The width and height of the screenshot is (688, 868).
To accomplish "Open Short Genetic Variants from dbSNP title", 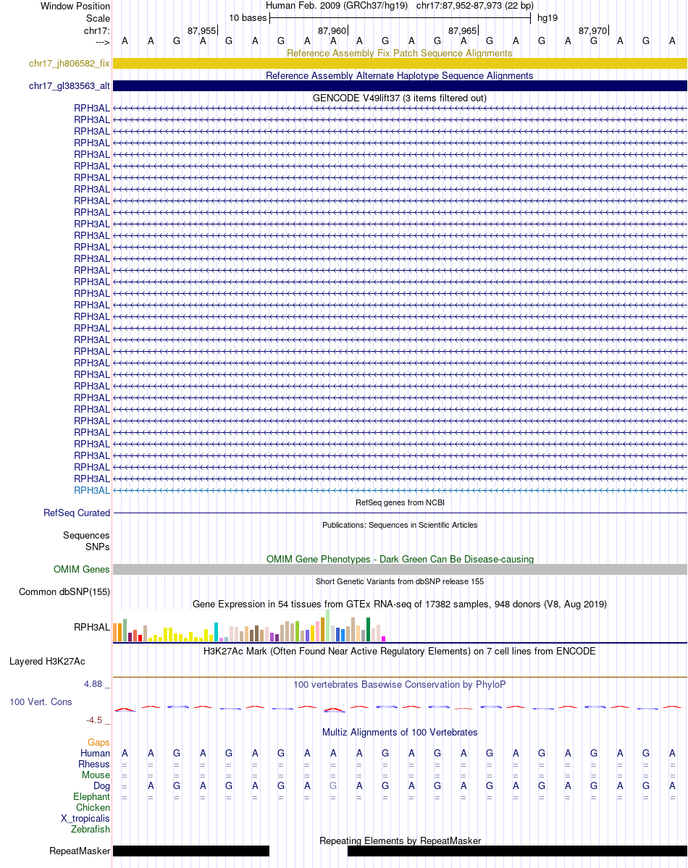I will click(399, 581).
